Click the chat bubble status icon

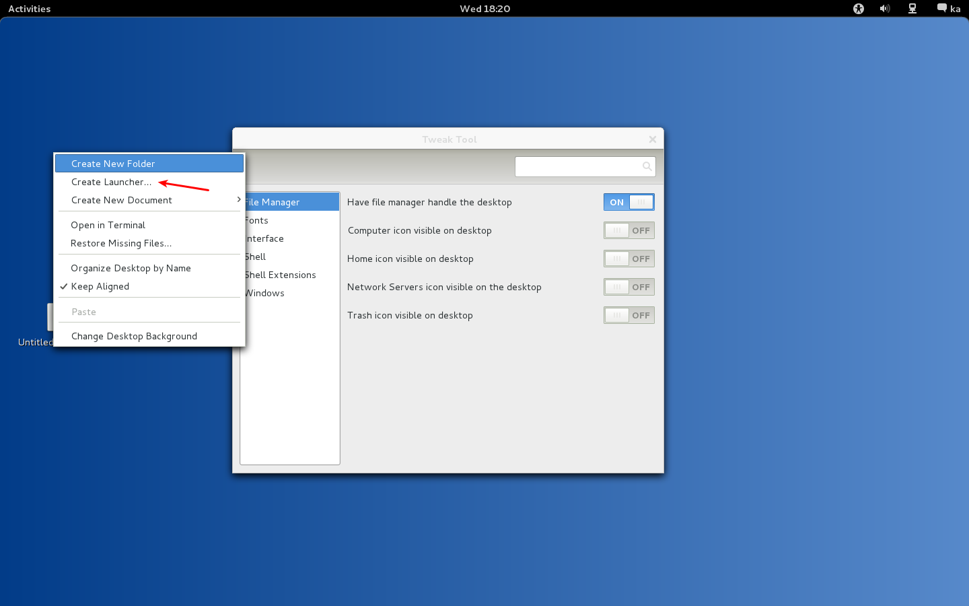pyautogui.click(x=941, y=8)
